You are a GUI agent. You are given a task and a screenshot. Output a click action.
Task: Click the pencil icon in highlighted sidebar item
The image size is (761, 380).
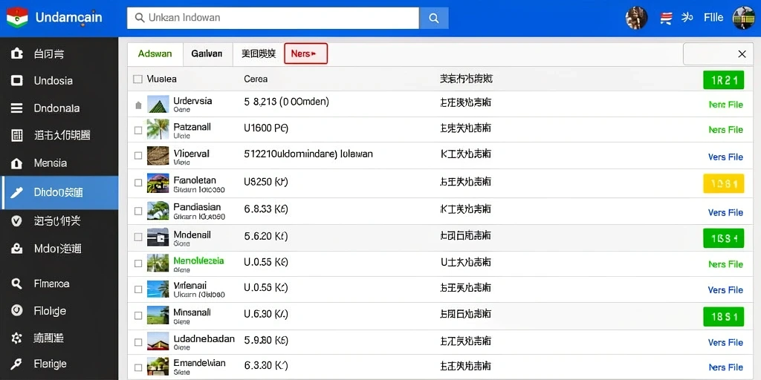pyautogui.click(x=17, y=192)
